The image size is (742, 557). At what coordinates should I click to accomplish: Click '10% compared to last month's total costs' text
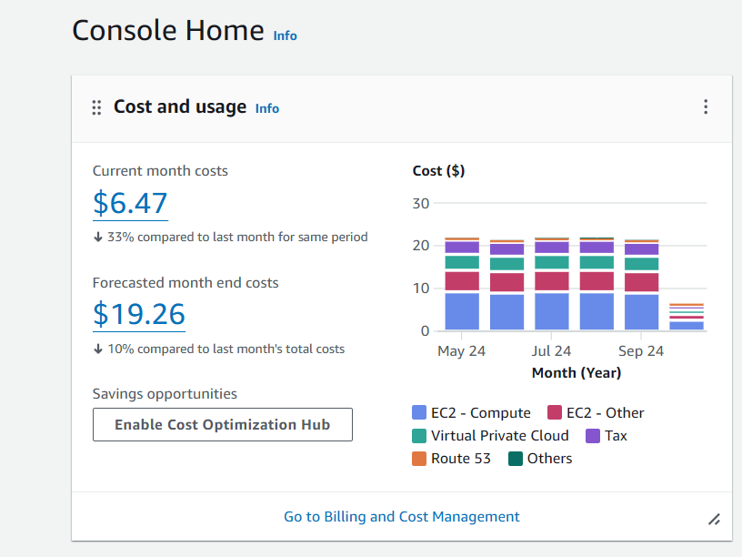coord(226,349)
